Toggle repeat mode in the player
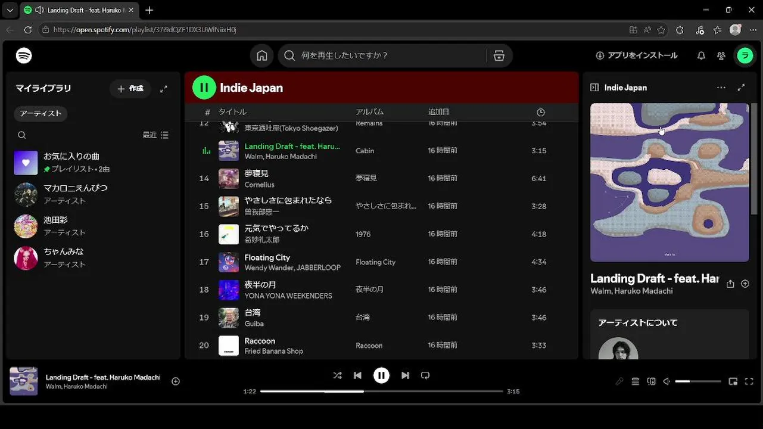The image size is (763, 429). (x=425, y=375)
